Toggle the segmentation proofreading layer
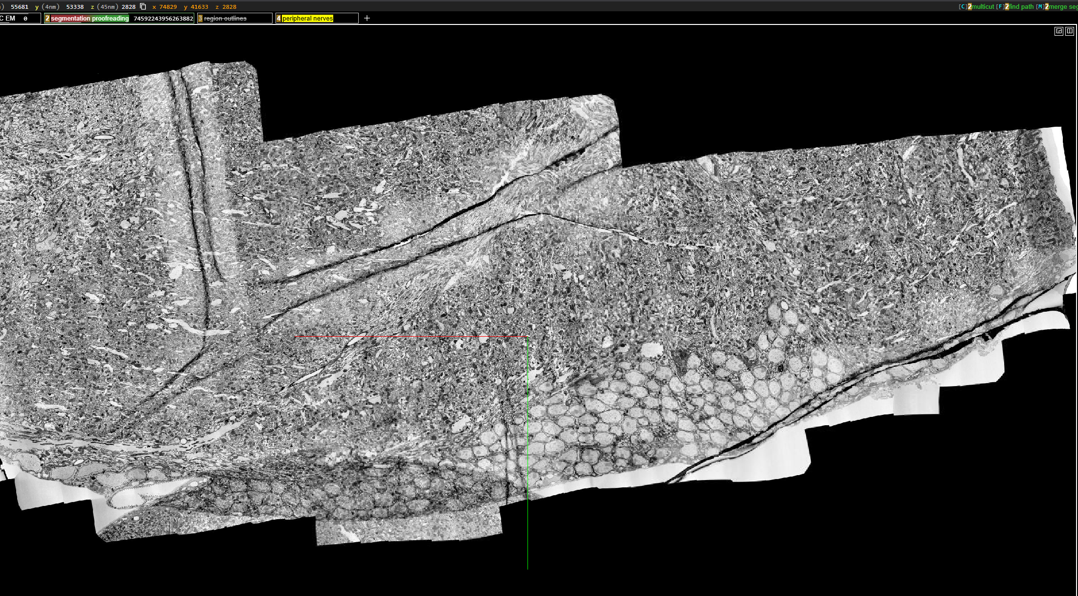 90,18
